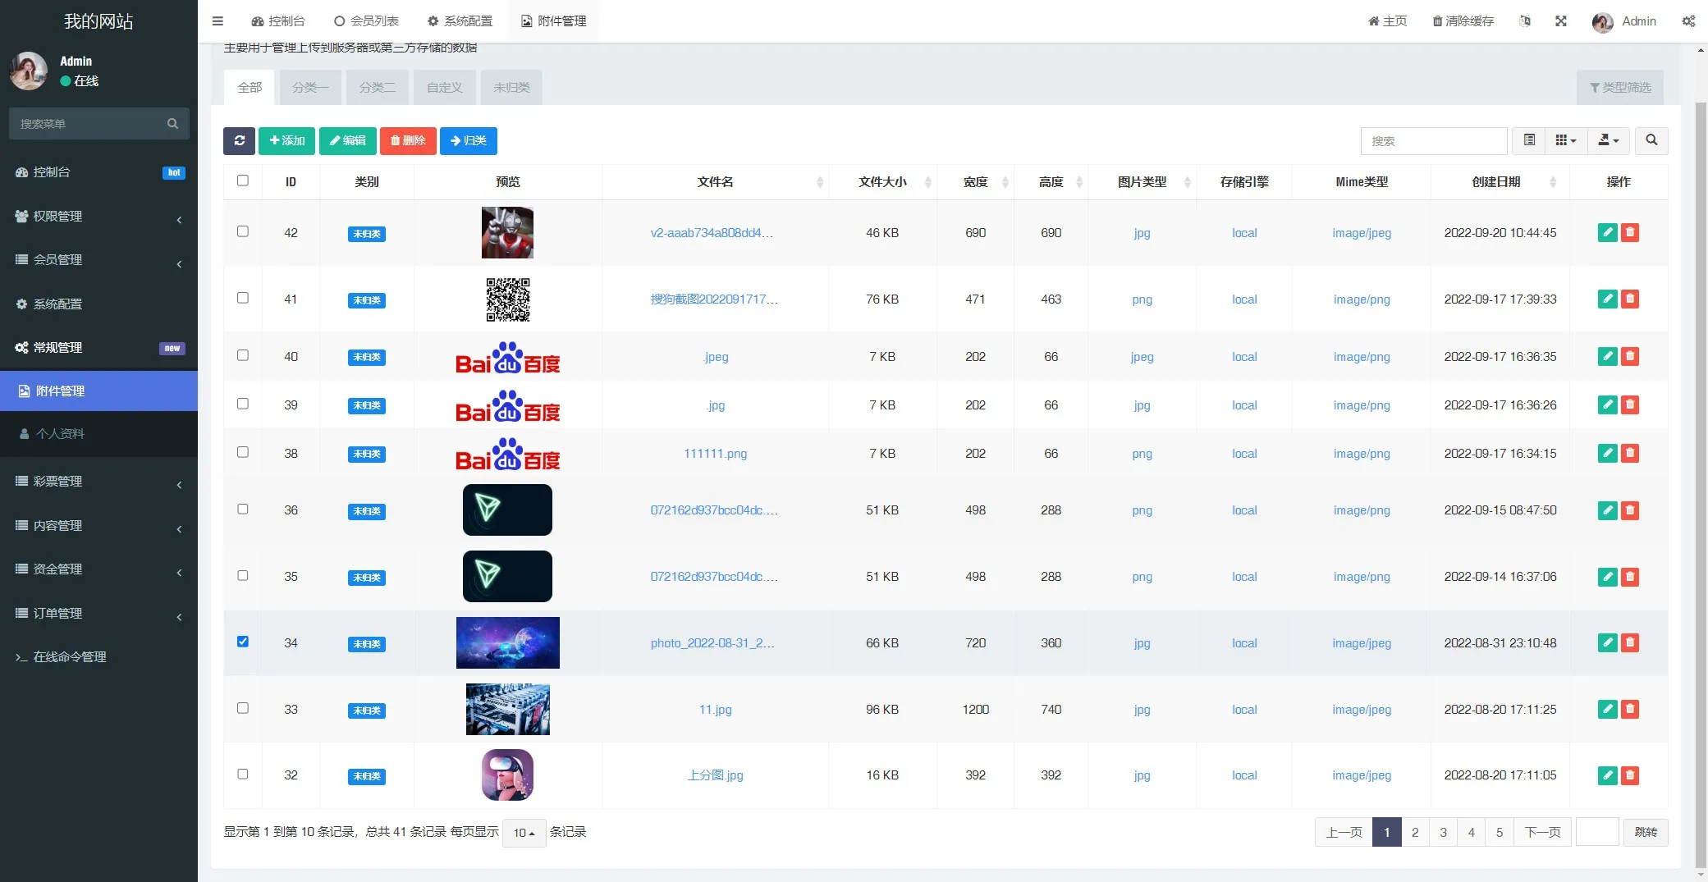The image size is (1708, 882).
Task: Open 系统配置 in top navigation
Action: pos(460,21)
